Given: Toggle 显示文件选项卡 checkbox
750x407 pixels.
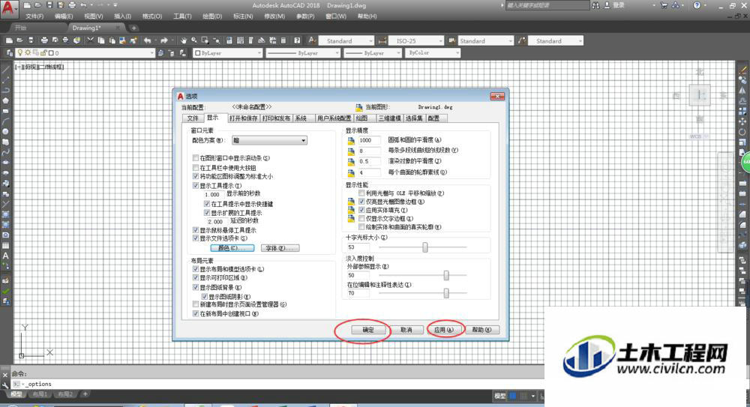Looking at the screenshot, I should point(196,238).
